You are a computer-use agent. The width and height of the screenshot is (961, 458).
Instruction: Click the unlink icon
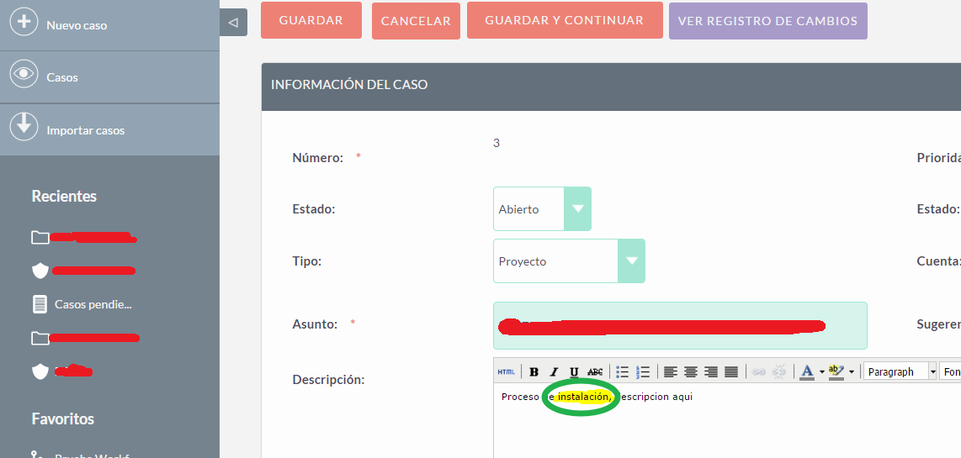[779, 371]
